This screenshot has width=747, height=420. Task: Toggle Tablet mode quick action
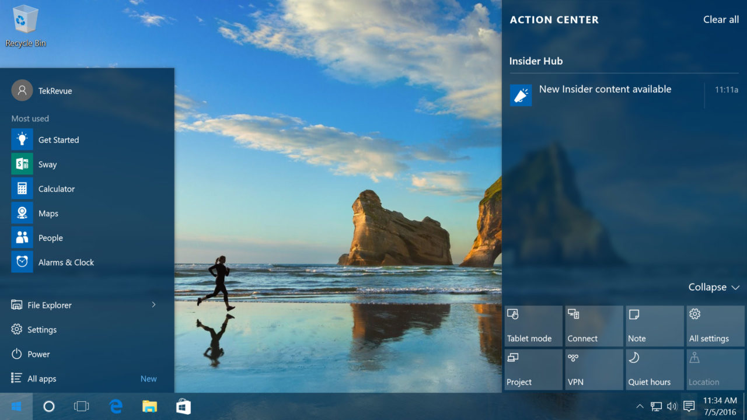533,326
